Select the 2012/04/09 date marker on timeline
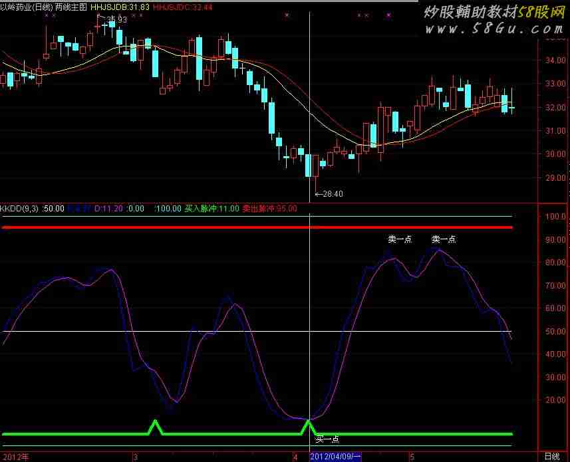570x462 pixels. pos(336,457)
